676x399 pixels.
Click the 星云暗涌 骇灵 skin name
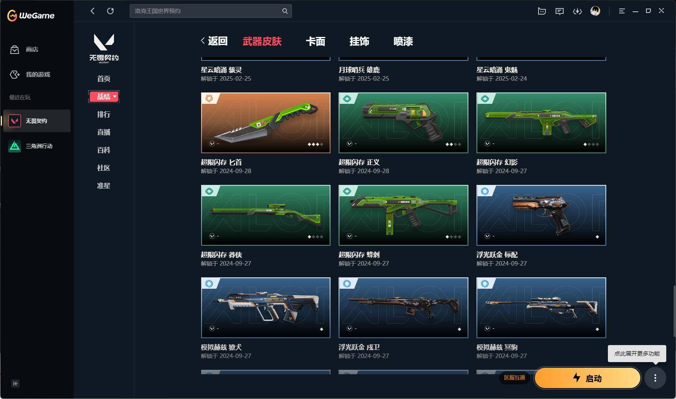click(221, 70)
